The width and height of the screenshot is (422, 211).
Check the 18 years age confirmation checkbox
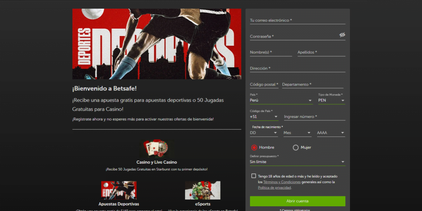tap(253, 176)
